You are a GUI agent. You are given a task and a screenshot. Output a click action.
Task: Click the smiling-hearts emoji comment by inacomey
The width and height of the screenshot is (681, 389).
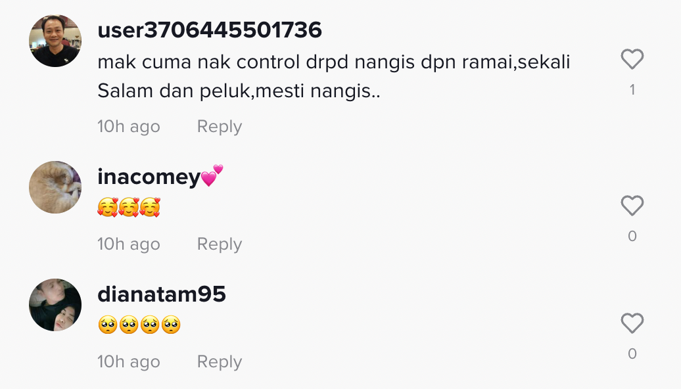[x=129, y=207]
